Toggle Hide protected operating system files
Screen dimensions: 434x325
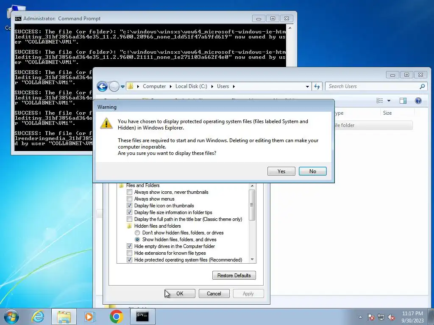[x=129, y=260]
